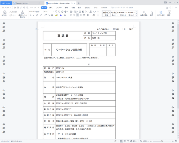Click the zoom slider handle
This screenshot has height=143, width=179.
point(162,141)
